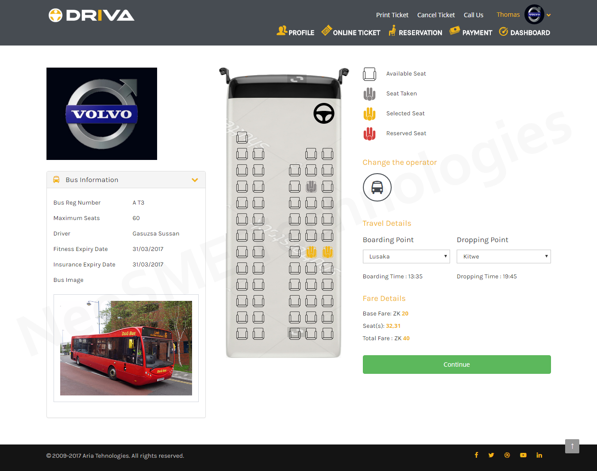Click Call Us in the header
The image size is (597, 471).
coord(474,15)
